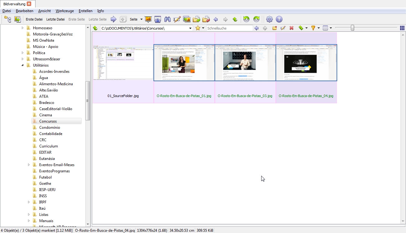Open the favorites star dropdown
The image size is (406, 233).
(x=203, y=28)
